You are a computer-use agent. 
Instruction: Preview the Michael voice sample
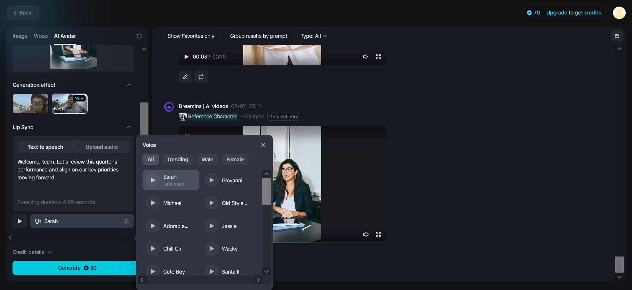pos(153,203)
